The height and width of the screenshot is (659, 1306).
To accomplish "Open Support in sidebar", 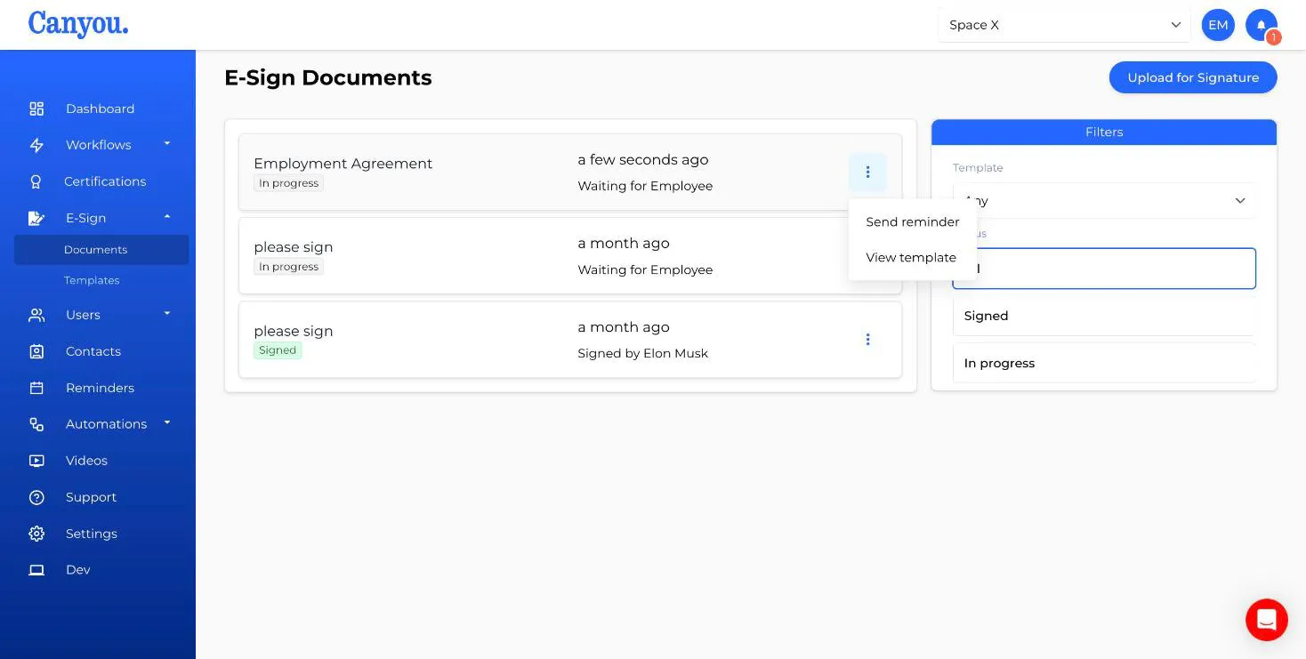I will pyautogui.click(x=91, y=497).
